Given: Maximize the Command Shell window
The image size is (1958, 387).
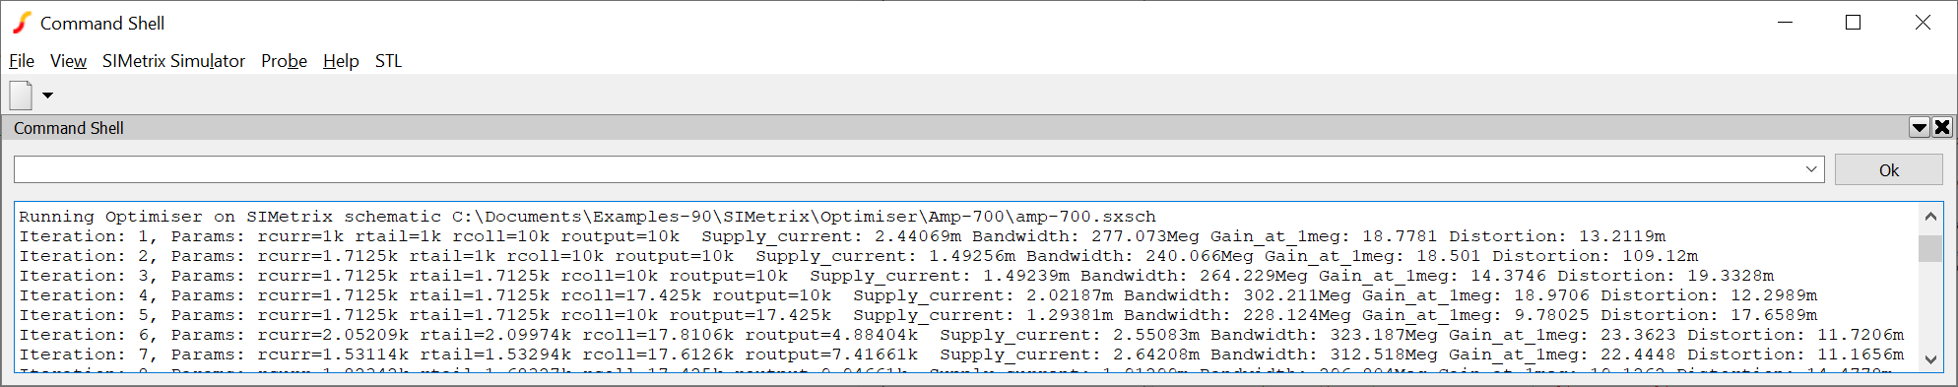Looking at the screenshot, I should tap(1853, 23).
